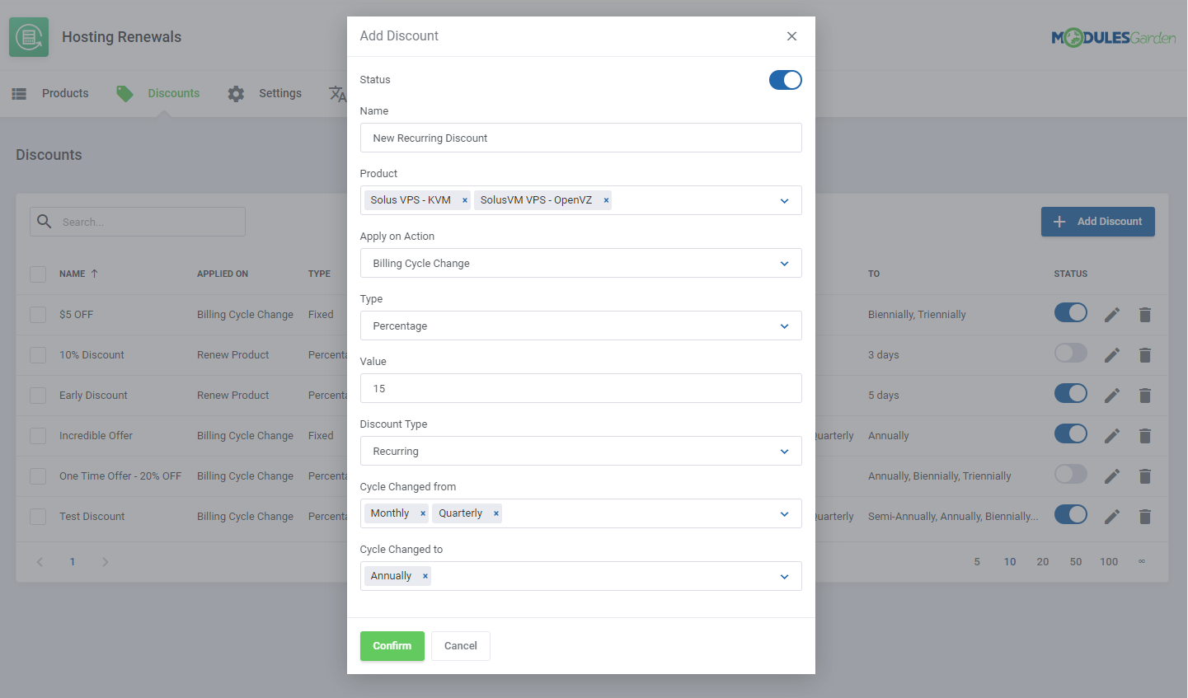The width and height of the screenshot is (1188, 698).
Task: Close the Add Discount dialog
Action: coord(791,36)
